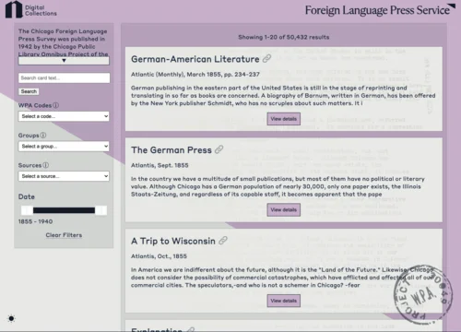Image resolution: width=461 pixels, height=332 pixels.
Task: Open the WPA Codes info icon
Action: 55,105
